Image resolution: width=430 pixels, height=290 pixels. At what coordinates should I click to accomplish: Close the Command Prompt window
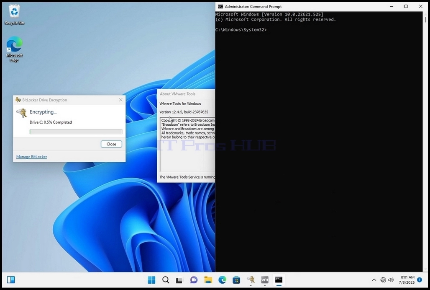click(421, 6)
